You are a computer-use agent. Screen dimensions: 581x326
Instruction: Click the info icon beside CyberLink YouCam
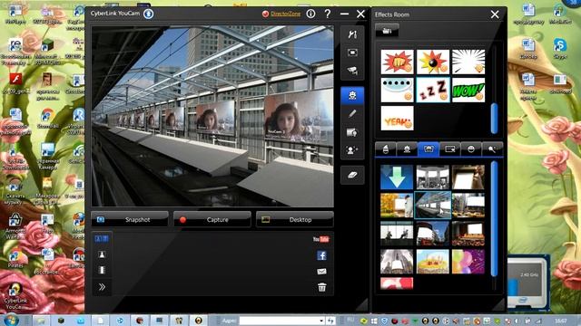click(x=149, y=14)
